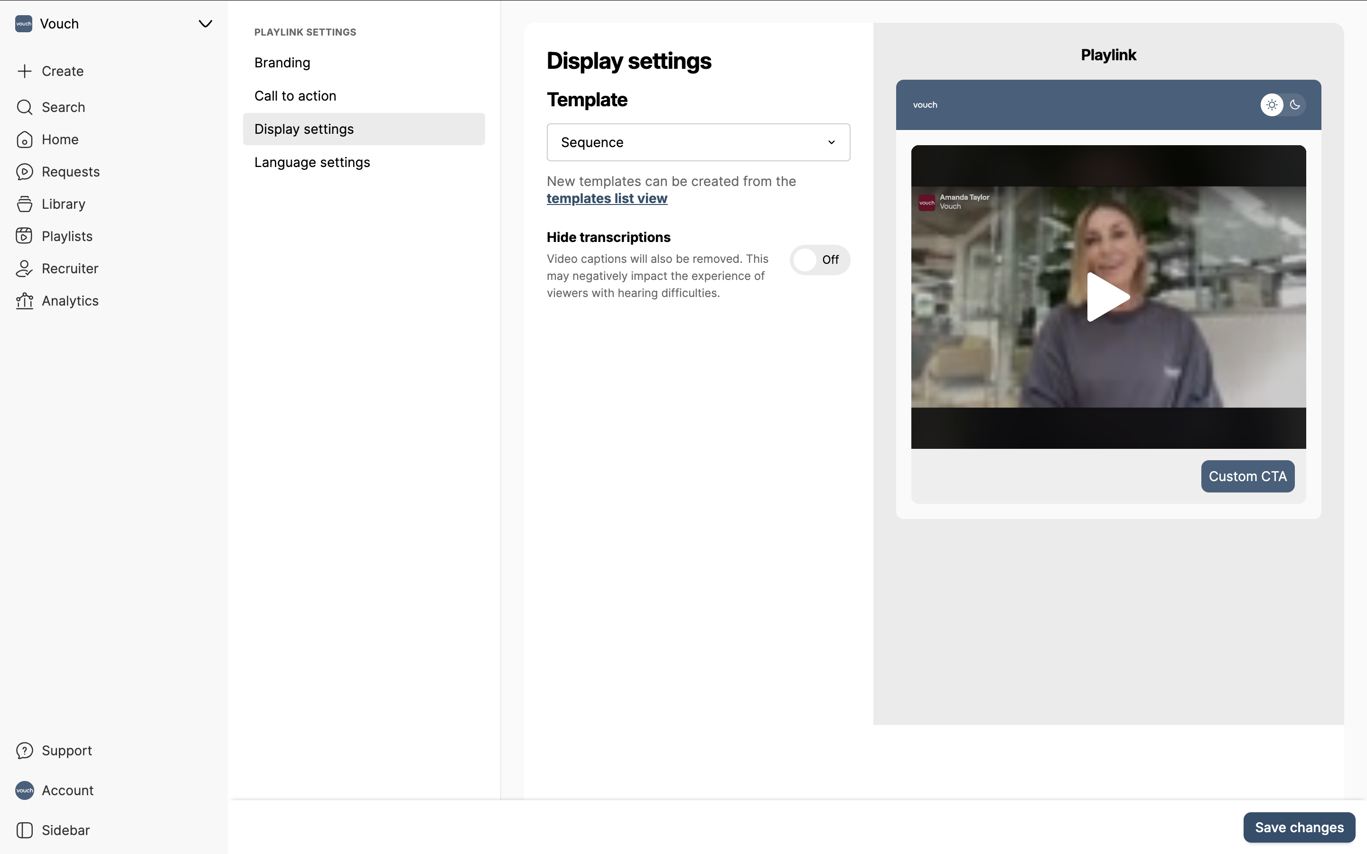
Task: Click the Playlink preview heading
Action: click(1108, 55)
